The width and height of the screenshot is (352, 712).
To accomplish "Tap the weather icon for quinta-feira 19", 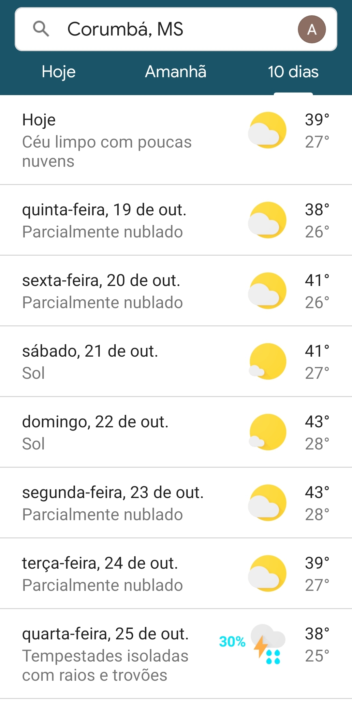I will tap(267, 220).
